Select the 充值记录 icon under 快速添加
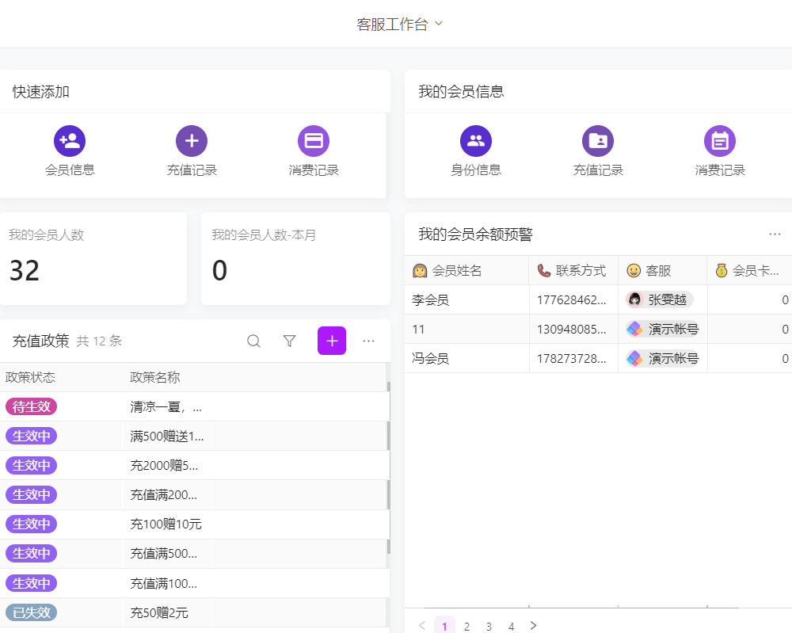792x633 pixels. 192,140
